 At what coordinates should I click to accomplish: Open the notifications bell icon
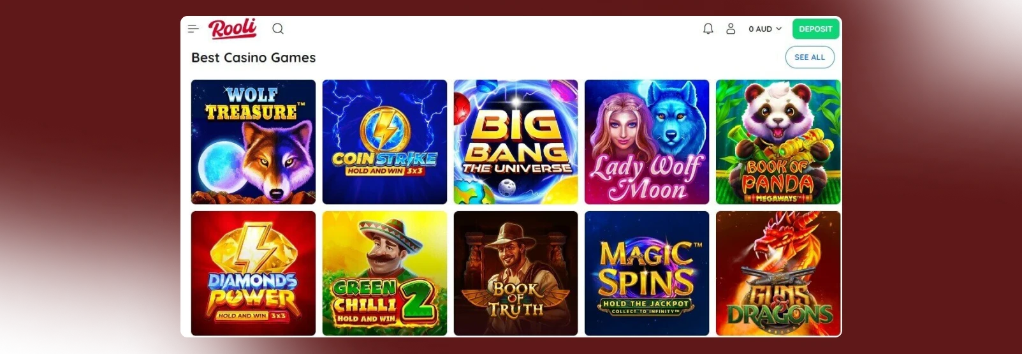point(708,29)
